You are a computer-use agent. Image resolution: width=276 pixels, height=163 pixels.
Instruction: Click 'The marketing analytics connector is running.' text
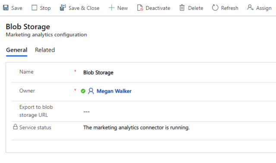point(136,128)
